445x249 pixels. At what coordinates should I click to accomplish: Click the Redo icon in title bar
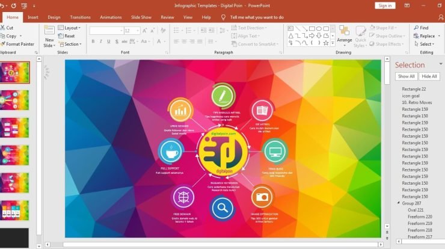point(13,5)
